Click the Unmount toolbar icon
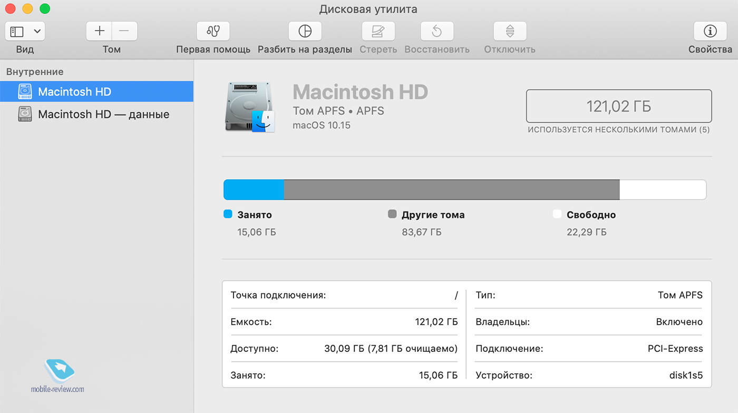This screenshot has height=413, width=738. click(x=510, y=31)
